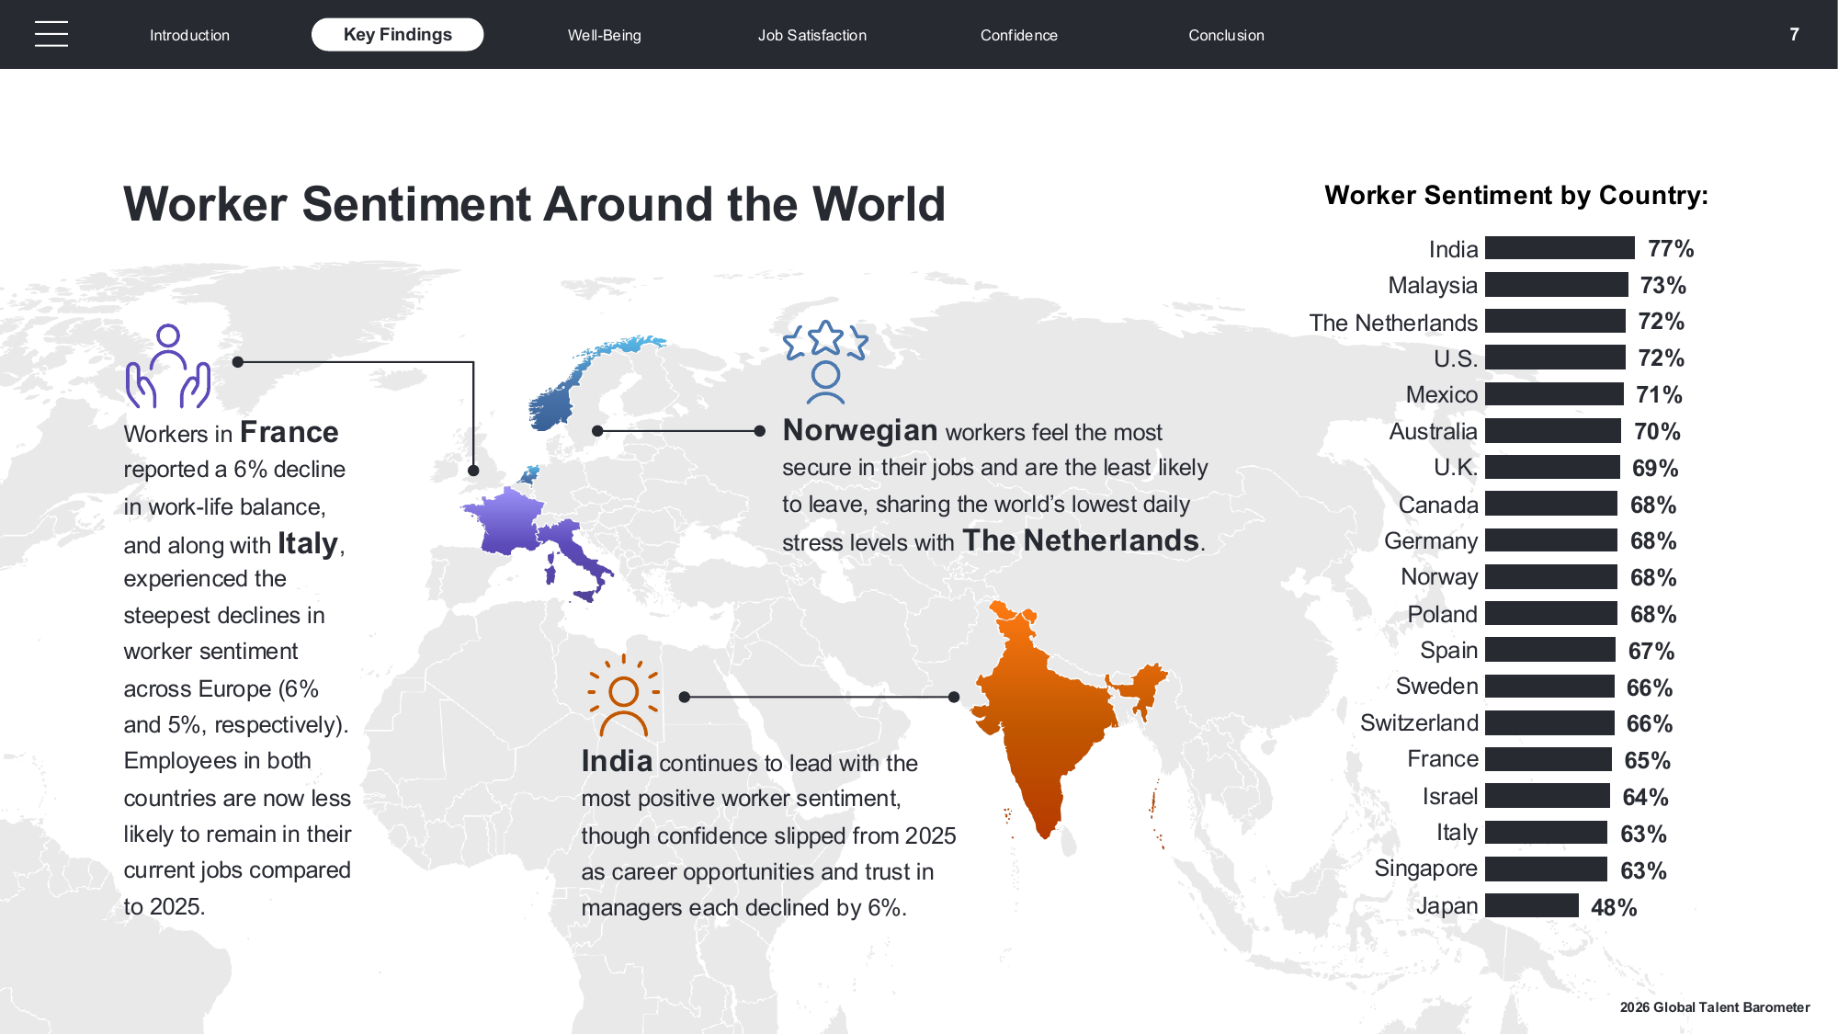This screenshot has height=1034, width=1838.
Task: Switch to the Well-Being tab
Action: tap(604, 35)
